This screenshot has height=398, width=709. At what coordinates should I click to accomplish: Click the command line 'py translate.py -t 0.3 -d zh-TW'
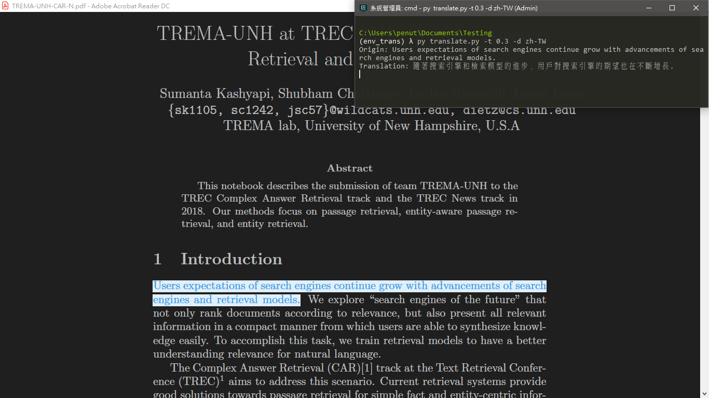pyautogui.click(x=482, y=41)
